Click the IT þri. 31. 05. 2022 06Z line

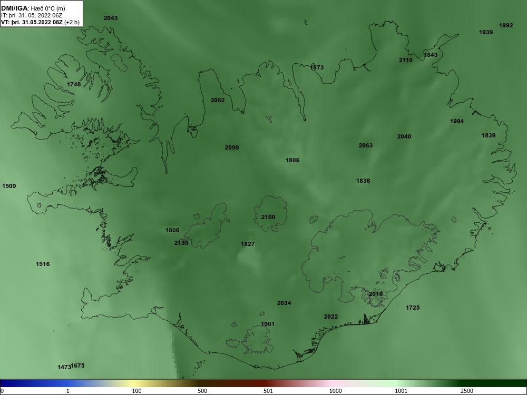coord(32,15)
